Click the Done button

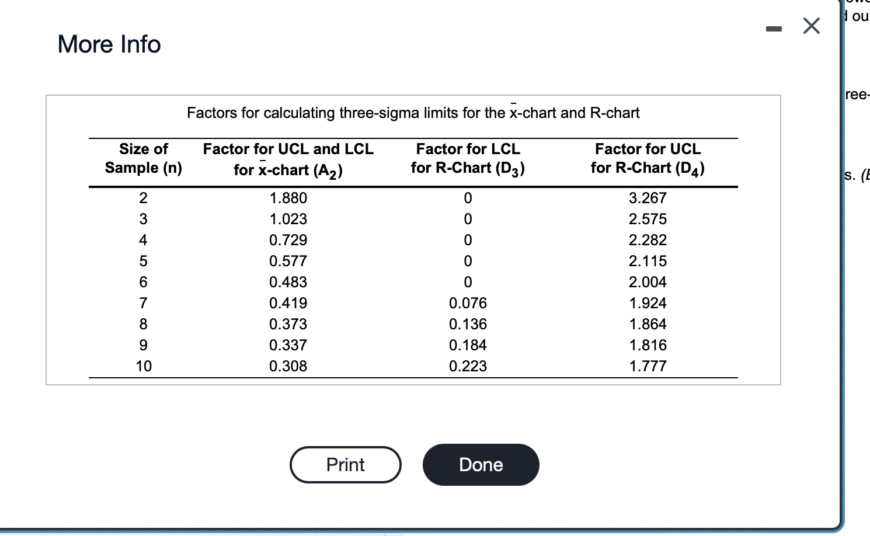pyautogui.click(x=481, y=464)
